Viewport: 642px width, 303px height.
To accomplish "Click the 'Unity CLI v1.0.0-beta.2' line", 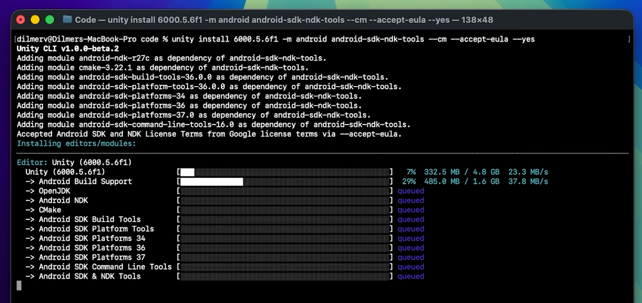I will coord(68,49).
